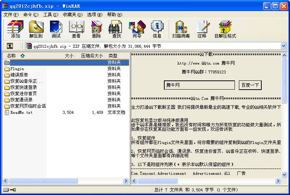This screenshot has width=290, height=195.
Task: Click the 文本文档 type cell
Action: 117,112
